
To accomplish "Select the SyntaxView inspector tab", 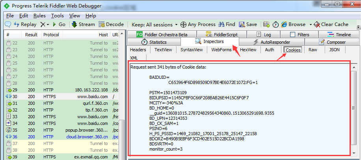I will pyautogui.click(x=192, y=50).
